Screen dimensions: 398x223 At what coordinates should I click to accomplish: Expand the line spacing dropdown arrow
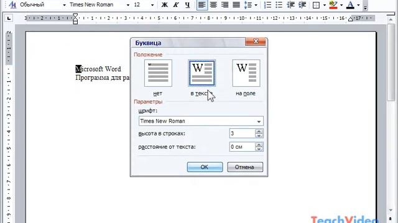coord(256,5)
